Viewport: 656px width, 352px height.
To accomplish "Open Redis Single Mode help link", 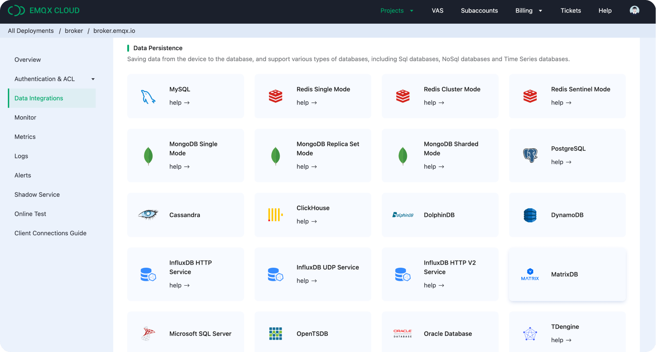I will [x=306, y=103].
